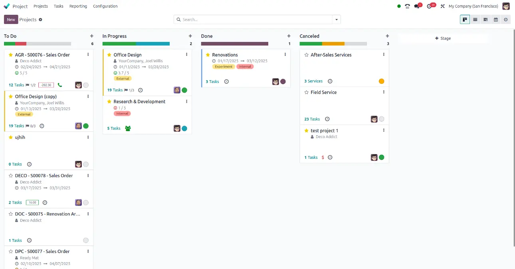The width and height of the screenshot is (515, 269).
Task: Open the Projects gear settings menu
Action: 40,20
